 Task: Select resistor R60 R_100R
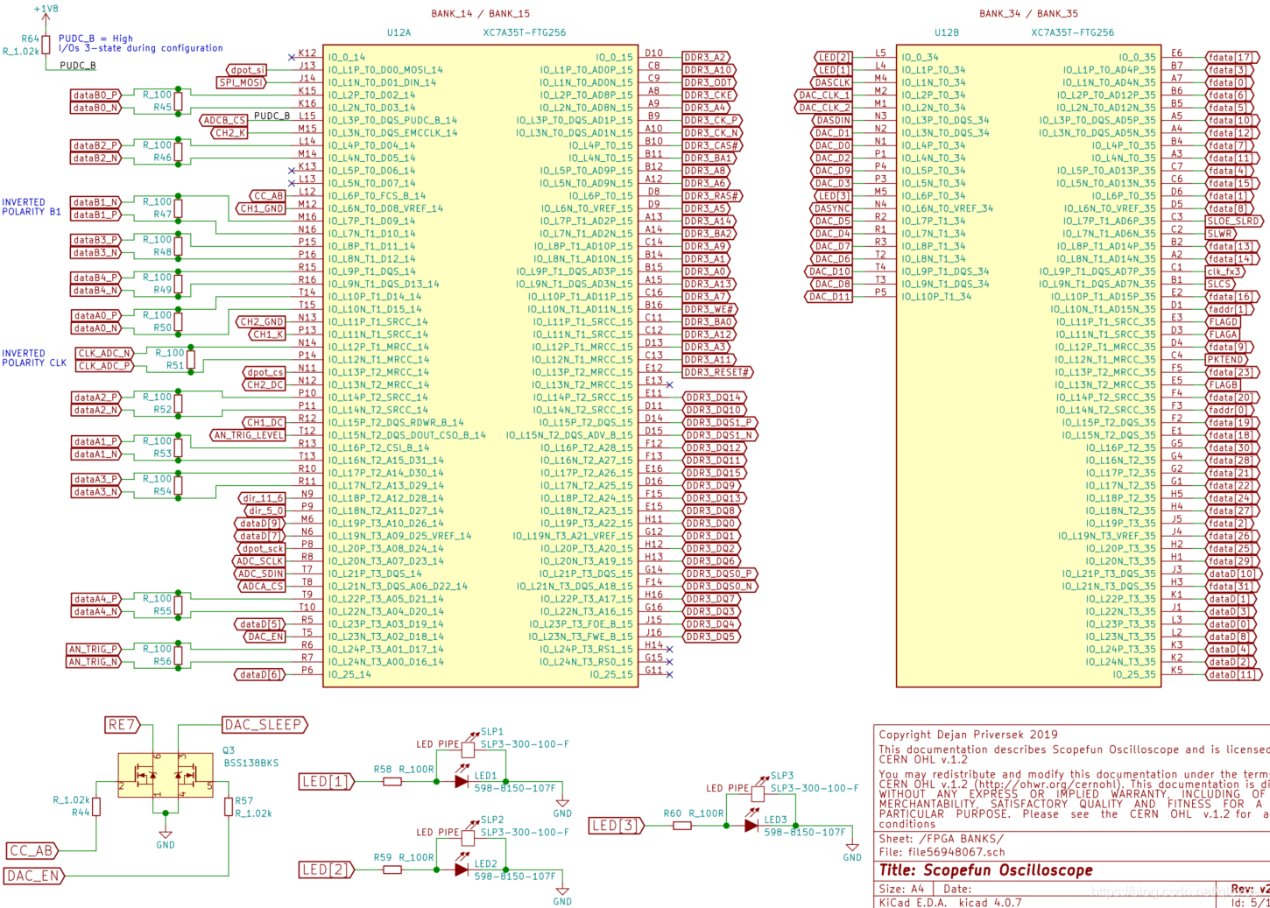[682, 826]
